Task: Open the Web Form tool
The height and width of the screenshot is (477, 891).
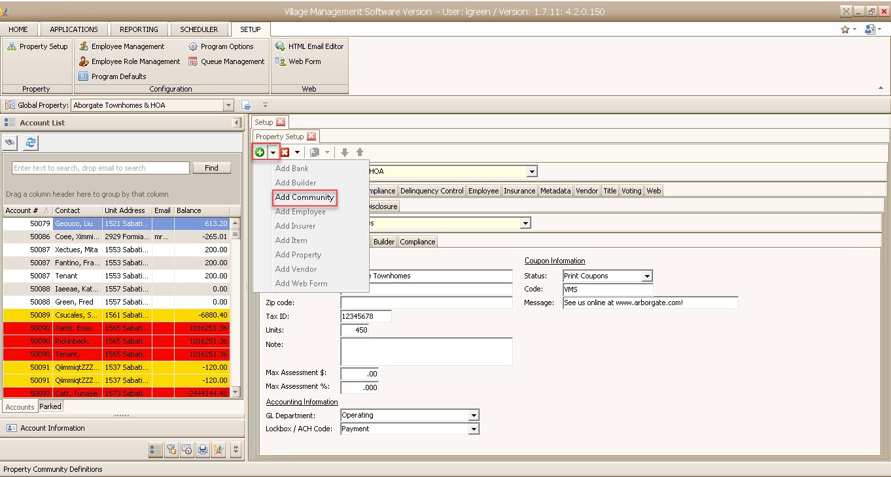Action: (x=298, y=61)
